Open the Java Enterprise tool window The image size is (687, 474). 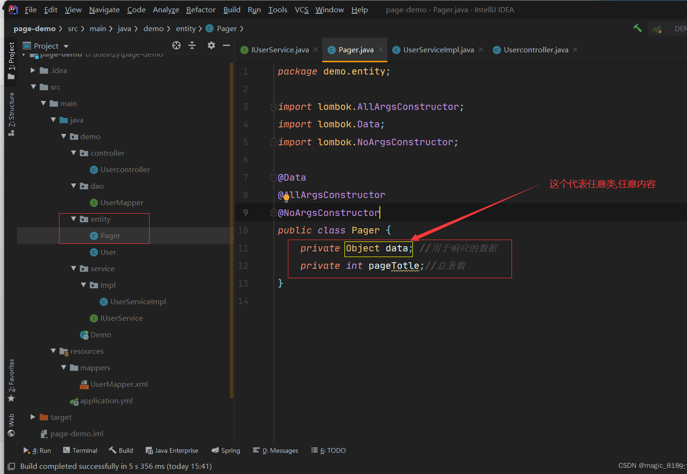[x=172, y=450]
